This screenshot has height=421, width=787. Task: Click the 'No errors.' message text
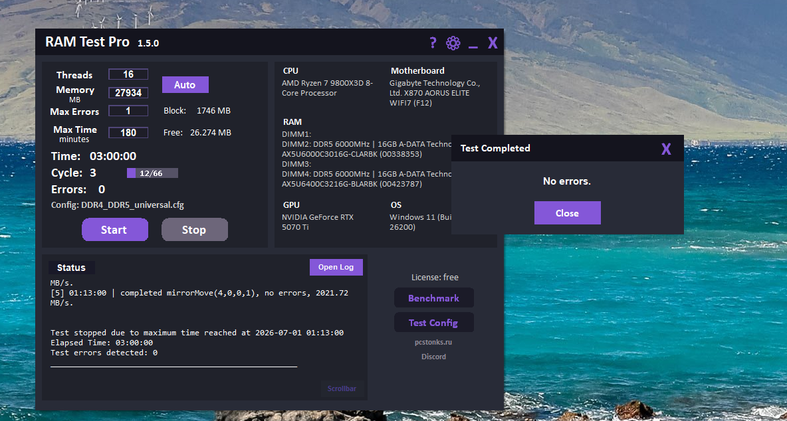tap(567, 181)
